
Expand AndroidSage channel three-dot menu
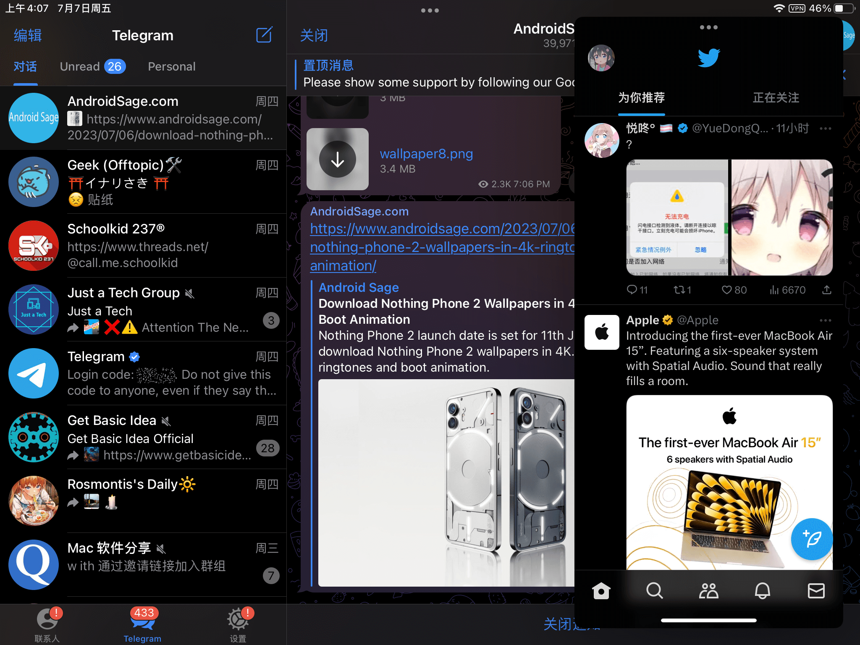[x=430, y=10]
